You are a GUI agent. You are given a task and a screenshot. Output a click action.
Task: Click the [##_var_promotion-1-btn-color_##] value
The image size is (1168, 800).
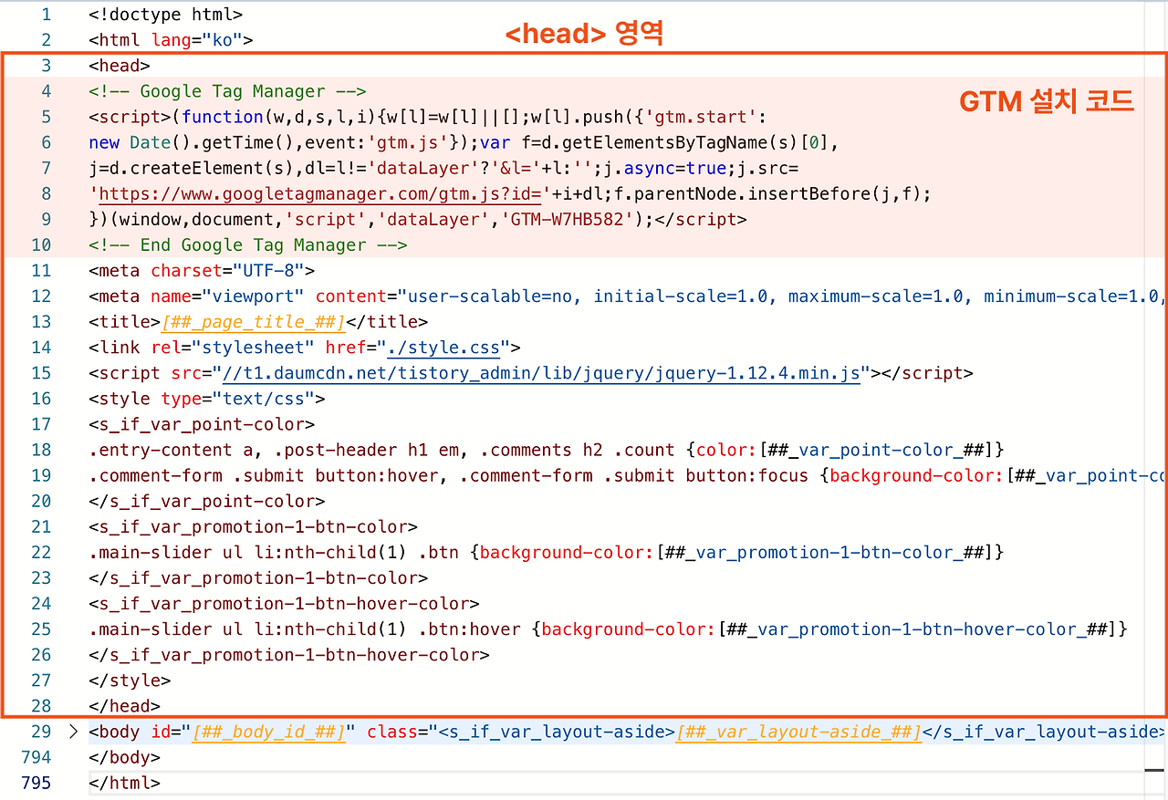pyautogui.click(x=825, y=552)
